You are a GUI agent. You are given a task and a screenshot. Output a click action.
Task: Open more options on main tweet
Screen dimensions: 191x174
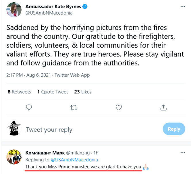[183, 6]
